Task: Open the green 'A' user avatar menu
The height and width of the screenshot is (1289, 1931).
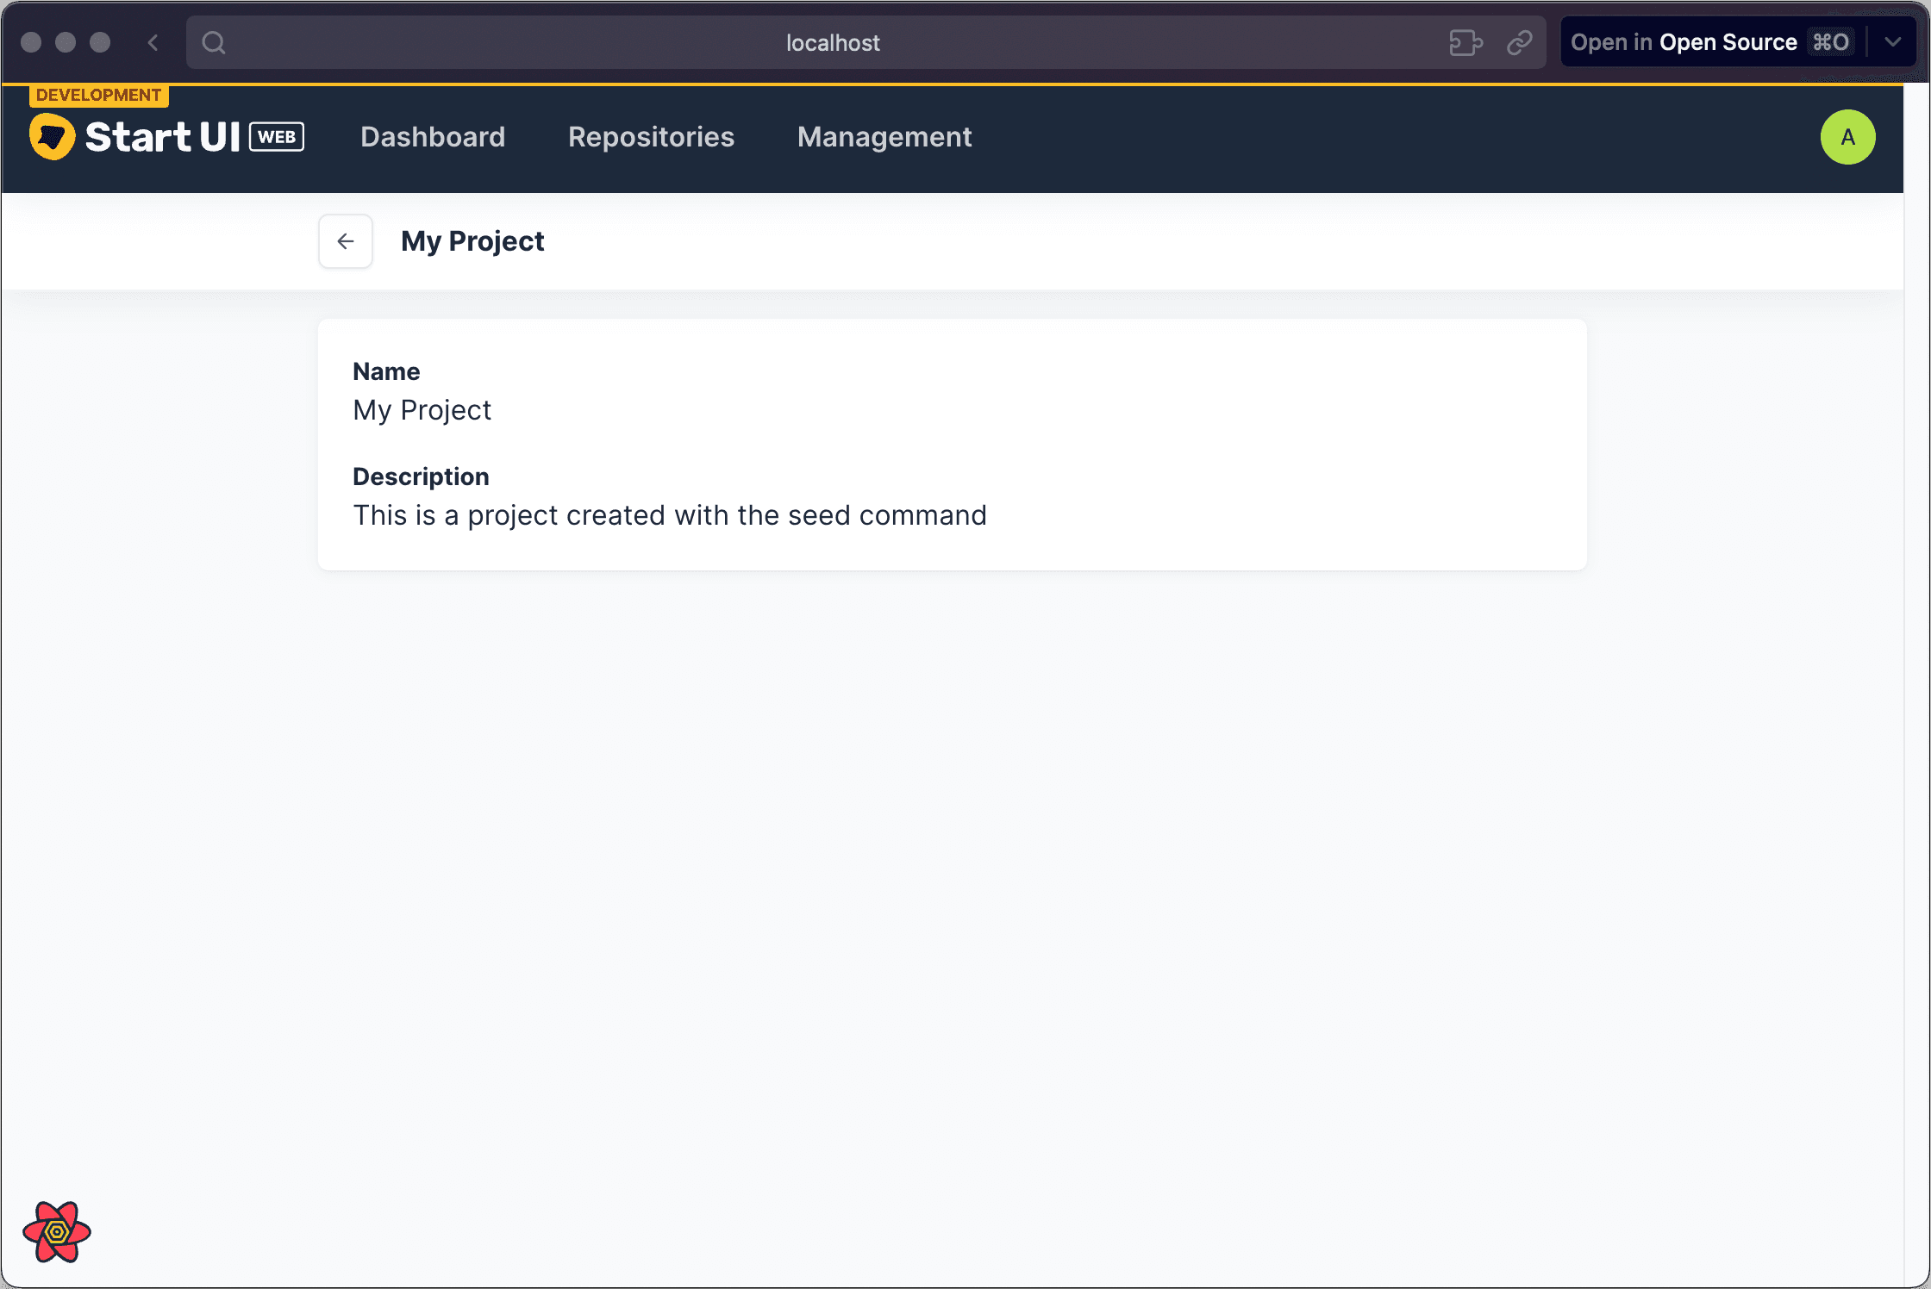Action: tap(1847, 137)
